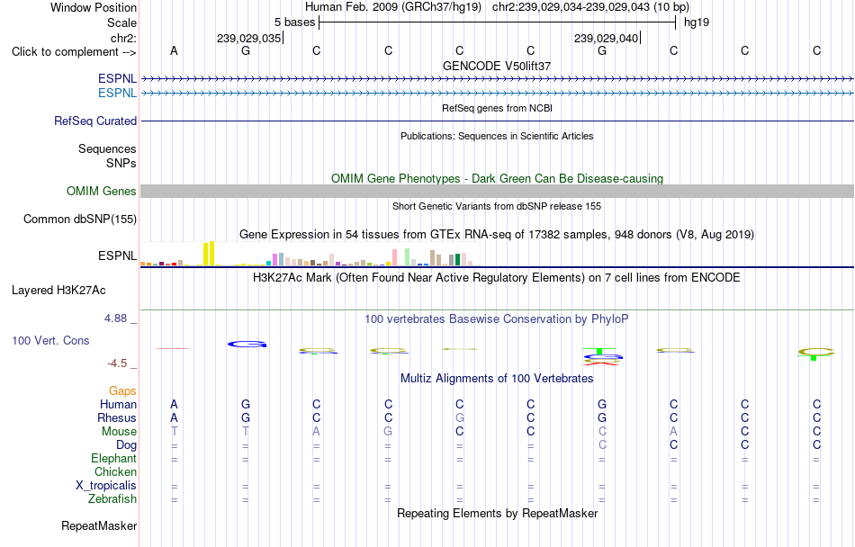Open 'Repeating Elements by RepeatMasker' track title
Image resolution: width=855 pixels, height=547 pixels.
coord(497,514)
